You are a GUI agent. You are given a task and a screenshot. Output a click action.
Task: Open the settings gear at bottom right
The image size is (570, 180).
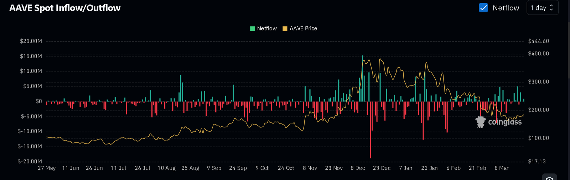(549, 178)
